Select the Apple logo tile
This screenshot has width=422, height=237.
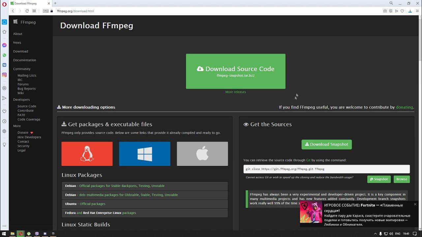click(x=202, y=154)
